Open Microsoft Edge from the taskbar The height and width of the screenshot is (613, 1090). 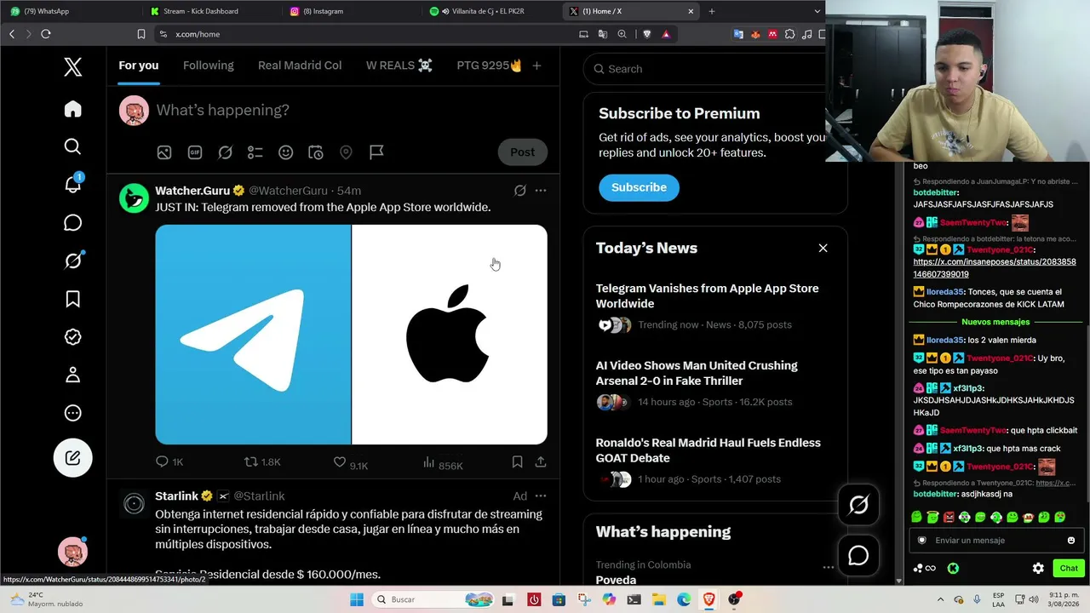684,599
